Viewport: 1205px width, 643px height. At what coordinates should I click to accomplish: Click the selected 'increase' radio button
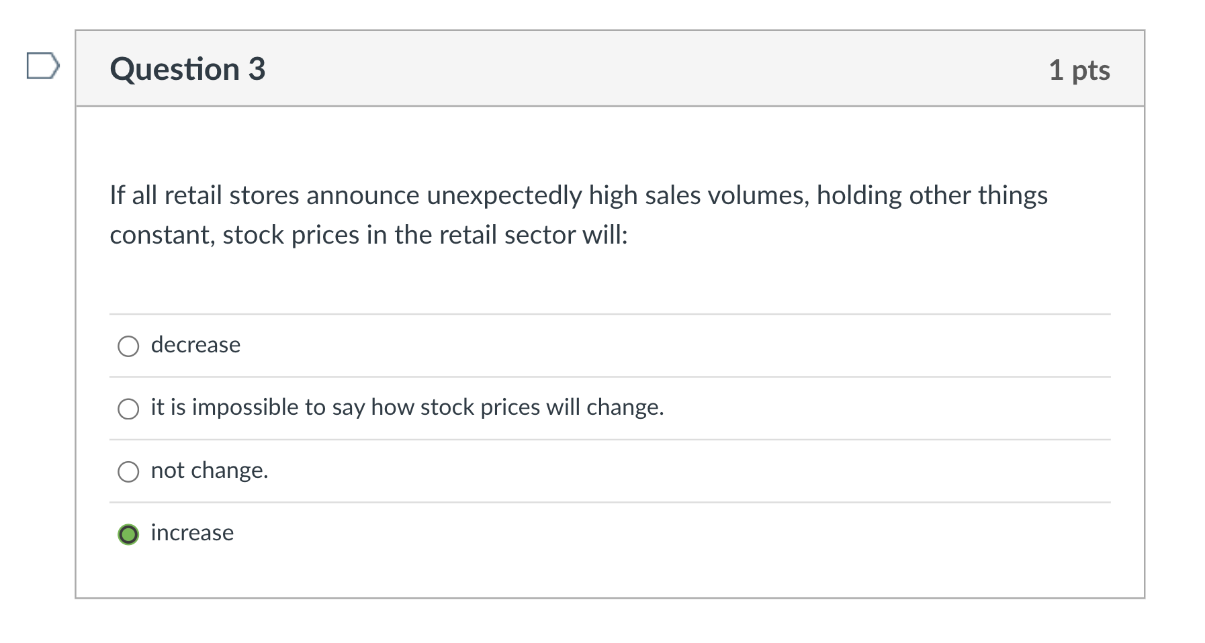click(128, 534)
